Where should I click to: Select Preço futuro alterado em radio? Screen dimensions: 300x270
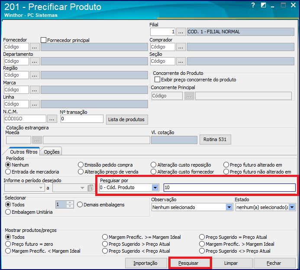(226, 164)
